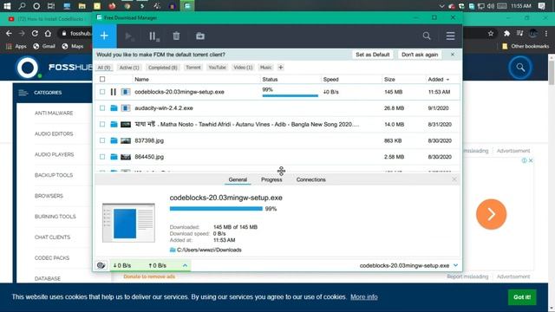This screenshot has height=312, width=555.
Task: Show hidden system tray icons
Action: coord(441,6)
